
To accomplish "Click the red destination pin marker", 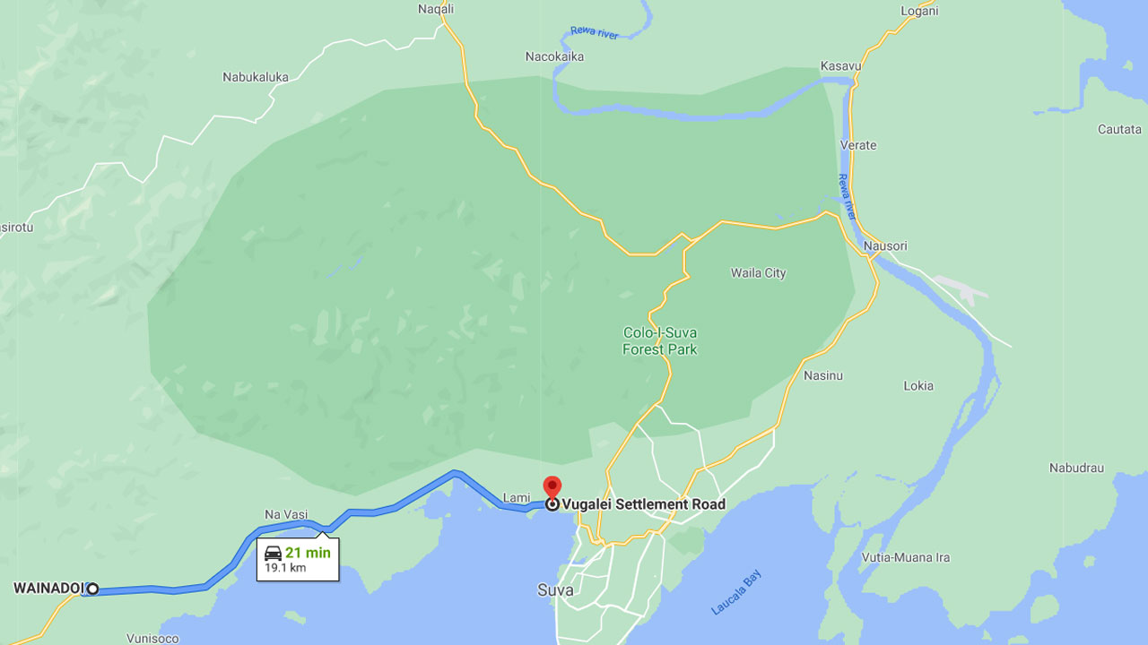I will point(552,488).
